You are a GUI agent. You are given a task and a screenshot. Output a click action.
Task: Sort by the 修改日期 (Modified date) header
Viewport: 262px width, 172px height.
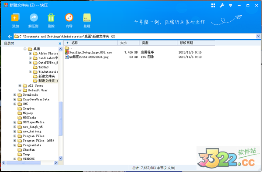(x=196, y=43)
